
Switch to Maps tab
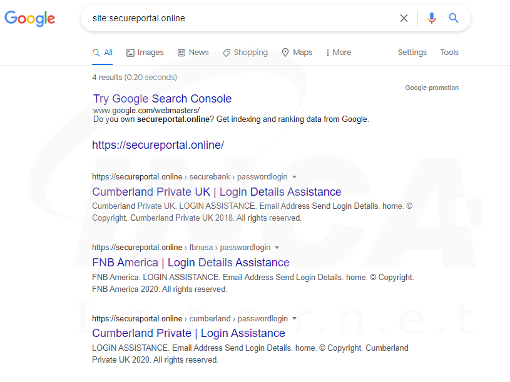tap(297, 53)
